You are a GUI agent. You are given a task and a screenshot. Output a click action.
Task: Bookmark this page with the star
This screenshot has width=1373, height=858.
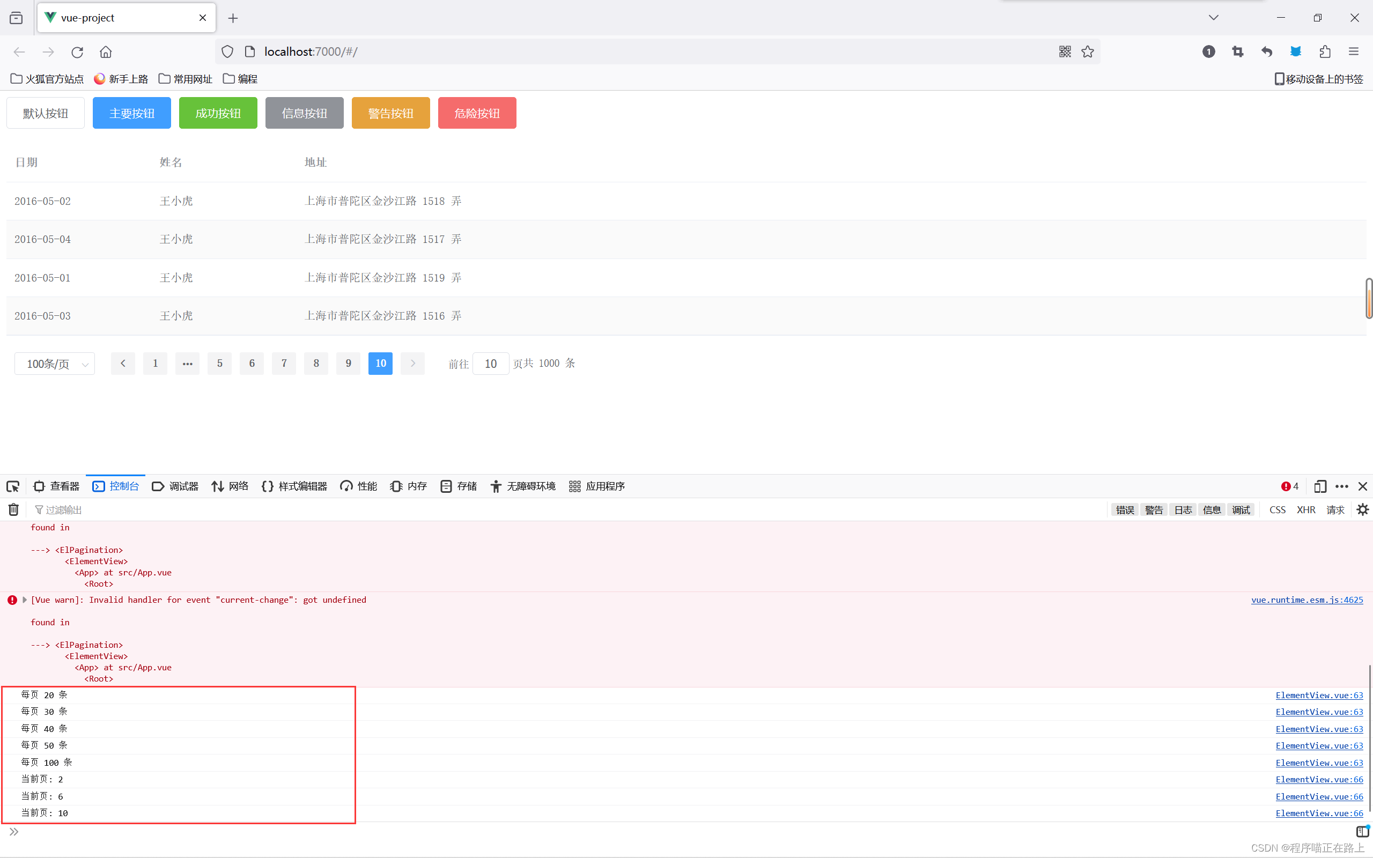point(1088,51)
